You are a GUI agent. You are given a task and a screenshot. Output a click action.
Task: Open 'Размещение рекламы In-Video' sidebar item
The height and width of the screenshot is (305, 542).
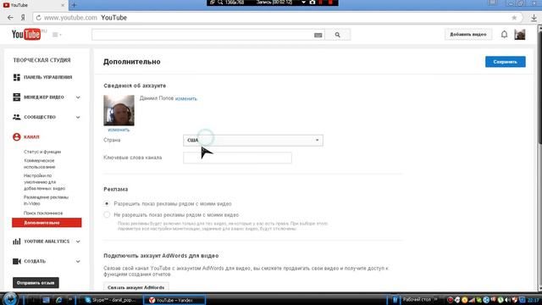coord(46,200)
